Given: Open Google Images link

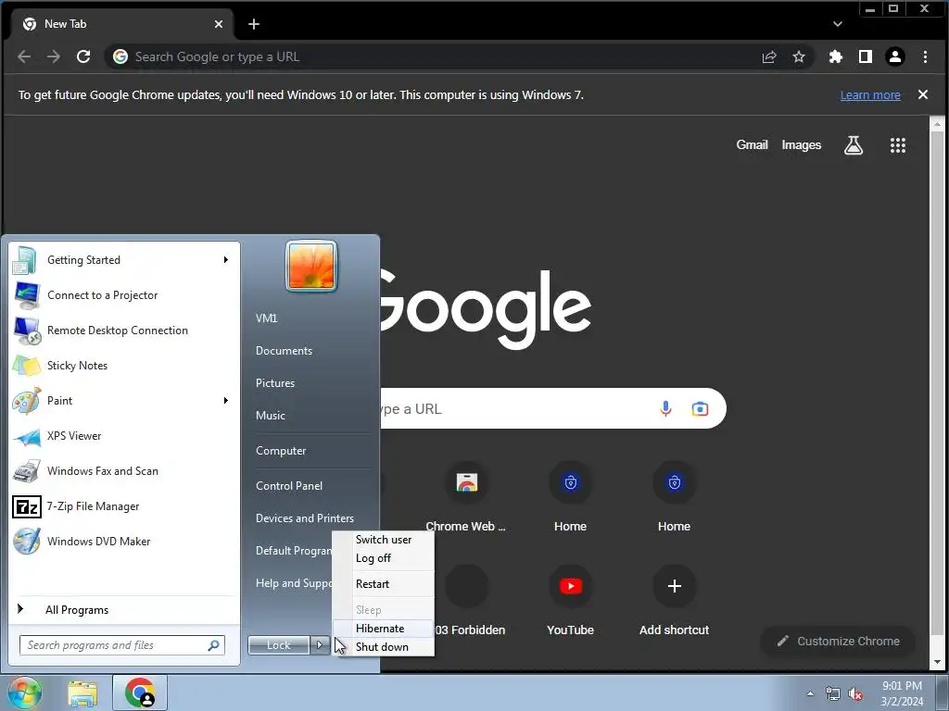Looking at the screenshot, I should [802, 145].
